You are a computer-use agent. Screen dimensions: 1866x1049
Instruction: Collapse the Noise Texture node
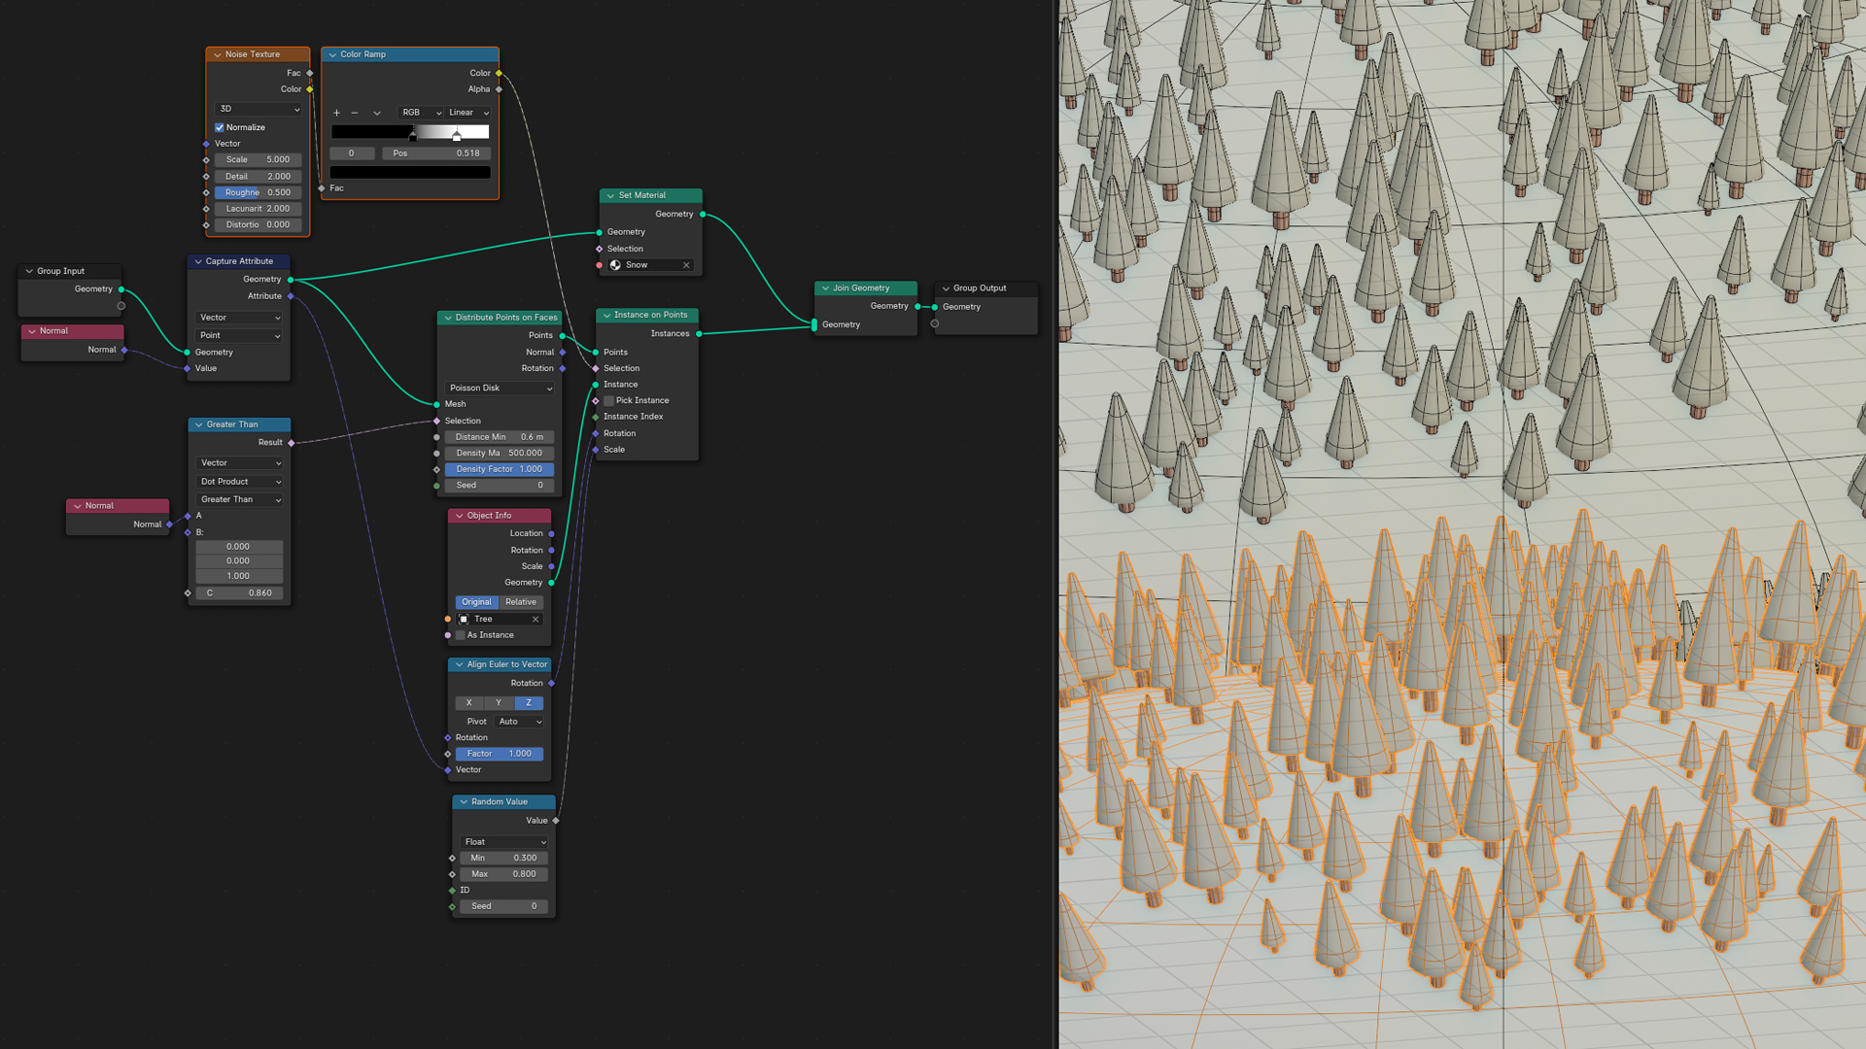coord(217,54)
